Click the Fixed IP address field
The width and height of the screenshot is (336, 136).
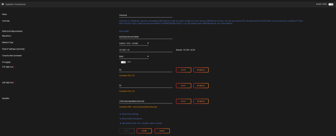point(146,50)
